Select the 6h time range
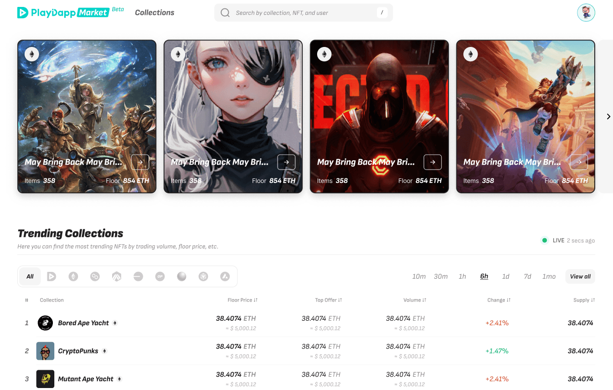The height and width of the screenshot is (390, 613). point(484,276)
